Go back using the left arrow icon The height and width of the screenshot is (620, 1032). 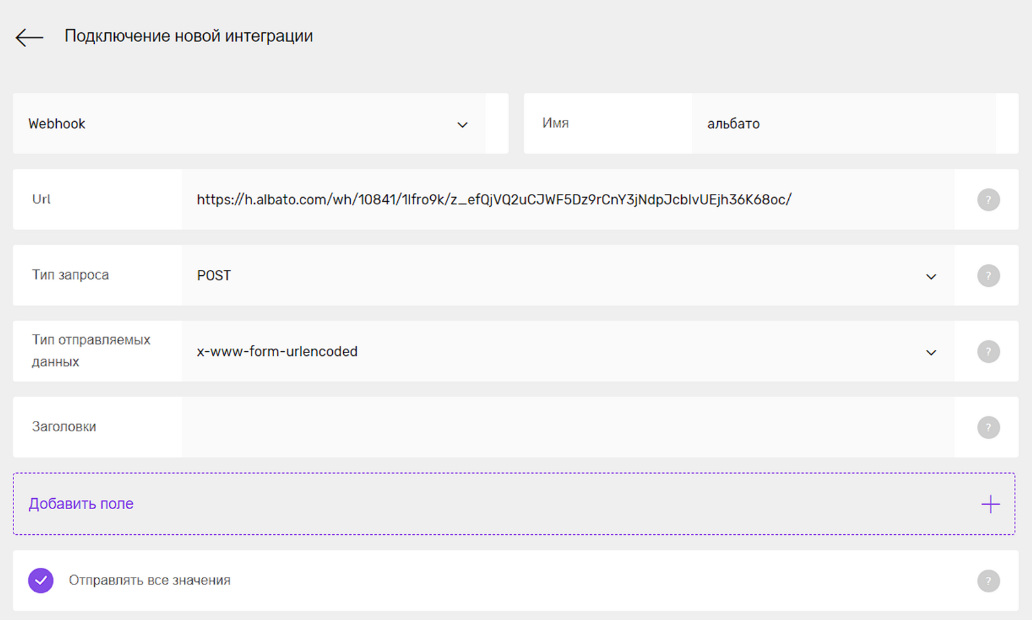click(x=30, y=37)
